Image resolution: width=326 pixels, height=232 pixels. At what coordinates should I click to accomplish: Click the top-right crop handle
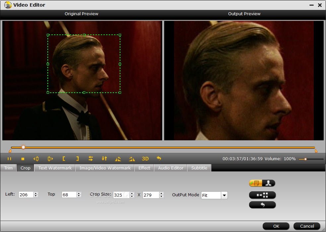[120, 35]
